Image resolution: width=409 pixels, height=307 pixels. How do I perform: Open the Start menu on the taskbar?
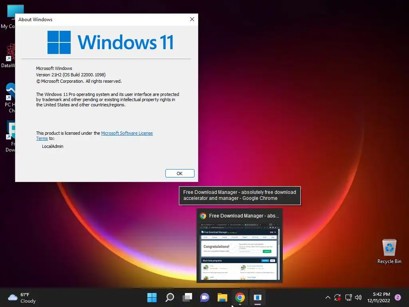[x=152, y=297]
